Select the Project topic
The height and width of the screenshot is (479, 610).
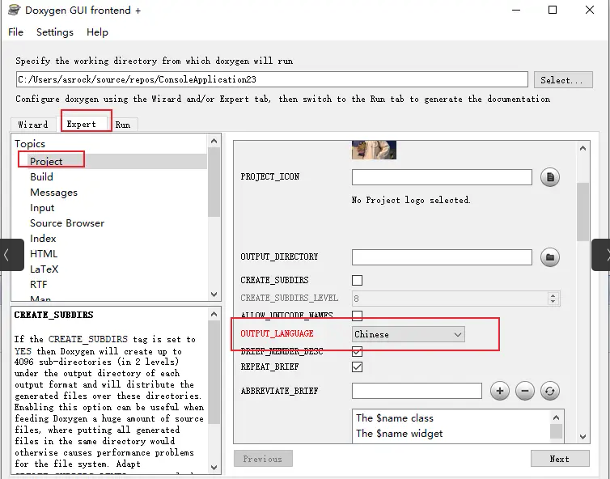46,161
